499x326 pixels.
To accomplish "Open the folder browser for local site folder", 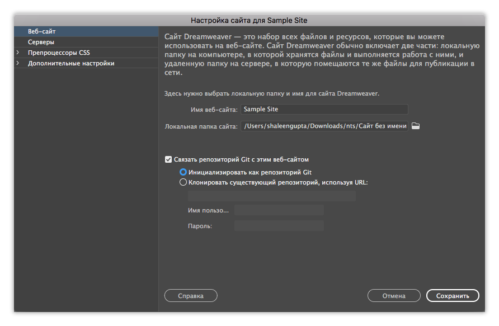I will pos(415,126).
